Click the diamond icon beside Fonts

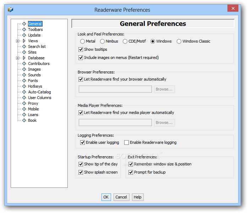tap(24, 81)
